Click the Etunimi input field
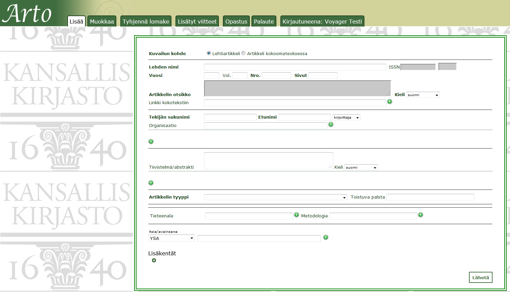This screenshot has height=299, width=510. pyautogui.click(x=304, y=117)
